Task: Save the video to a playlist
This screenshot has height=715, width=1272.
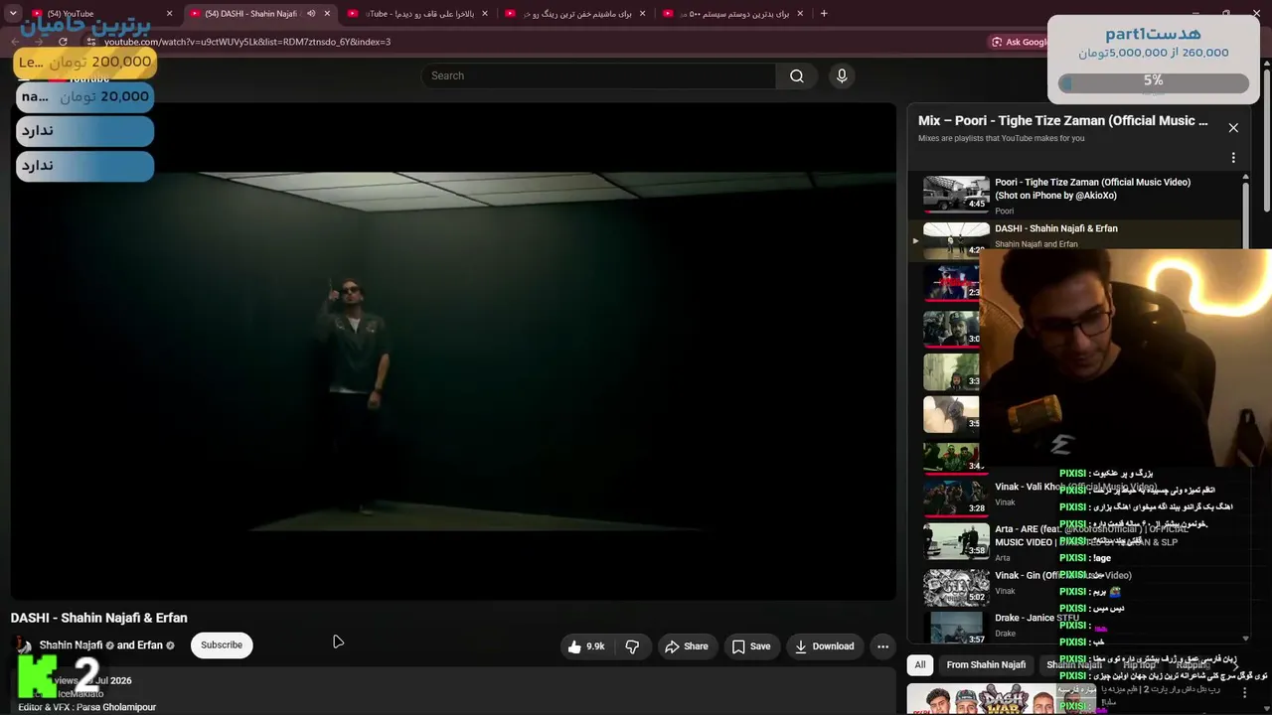Action: tap(751, 646)
